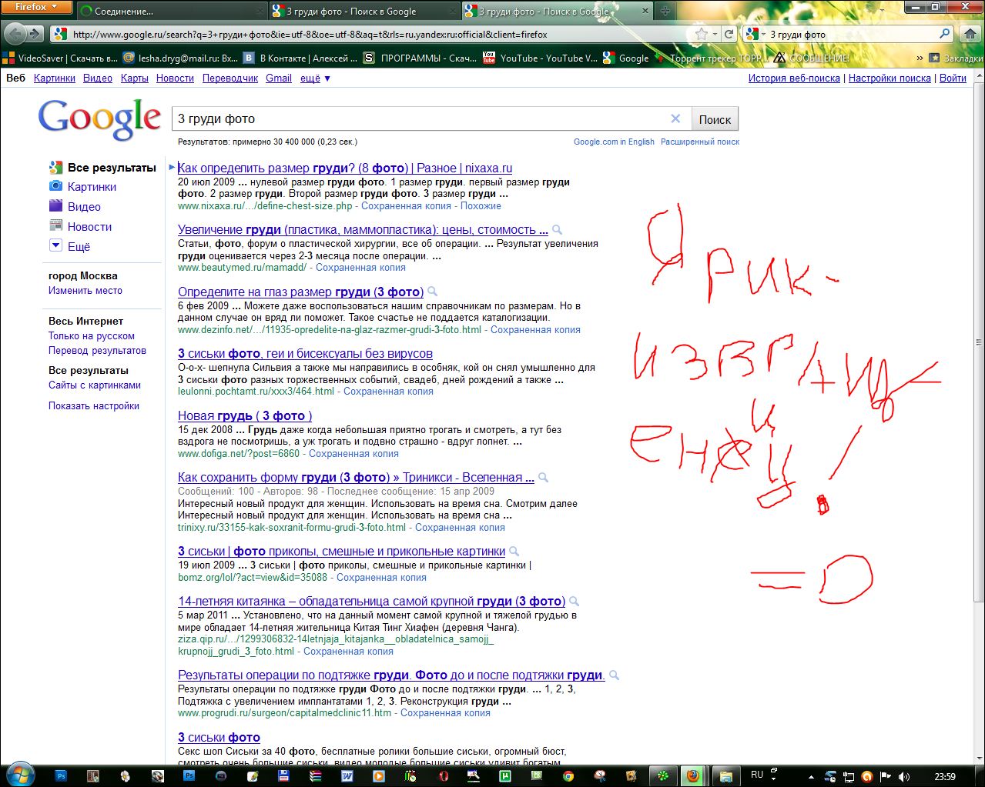Open search engine selector dropdown in Firefox search box
The image size is (985, 787).
755,34
